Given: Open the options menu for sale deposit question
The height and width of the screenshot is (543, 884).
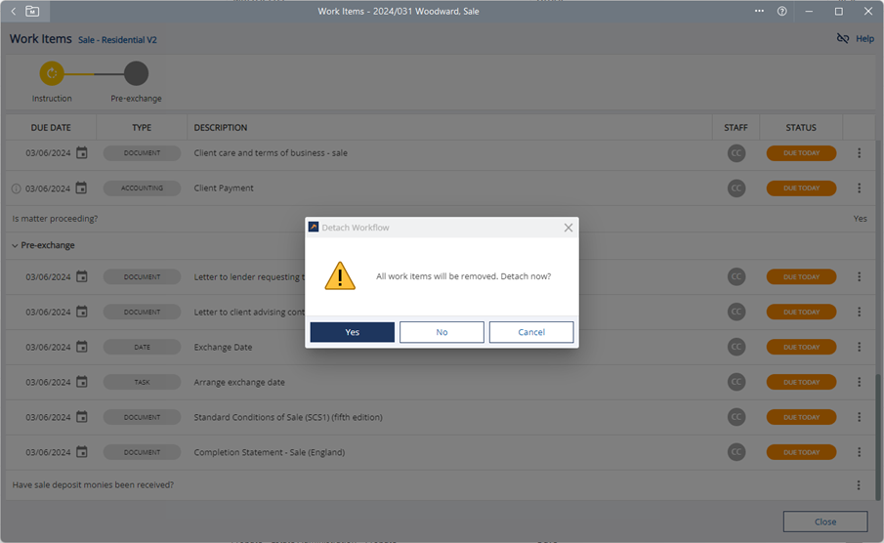Looking at the screenshot, I should click(859, 485).
